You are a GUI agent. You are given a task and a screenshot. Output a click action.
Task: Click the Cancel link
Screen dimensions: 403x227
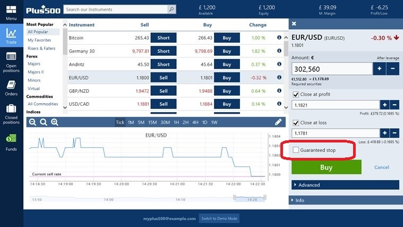(381, 167)
